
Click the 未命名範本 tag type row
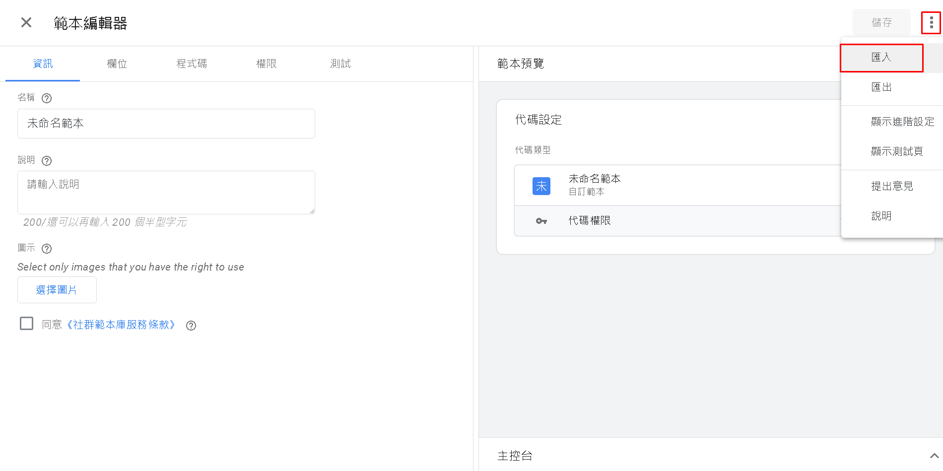coord(678,185)
